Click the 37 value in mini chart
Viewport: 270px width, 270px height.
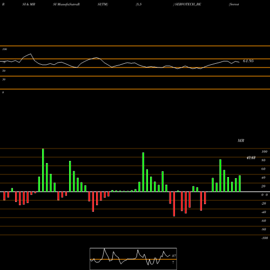pyautogui.click(x=174, y=255)
